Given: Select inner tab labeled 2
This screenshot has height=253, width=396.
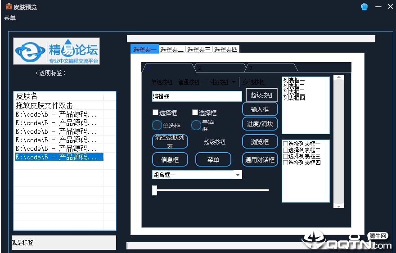Looking at the screenshot, I should [x=220, y=68].
